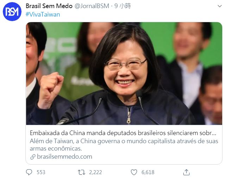
Task: Click the 6,618 likes count
Action: [148, 172]
